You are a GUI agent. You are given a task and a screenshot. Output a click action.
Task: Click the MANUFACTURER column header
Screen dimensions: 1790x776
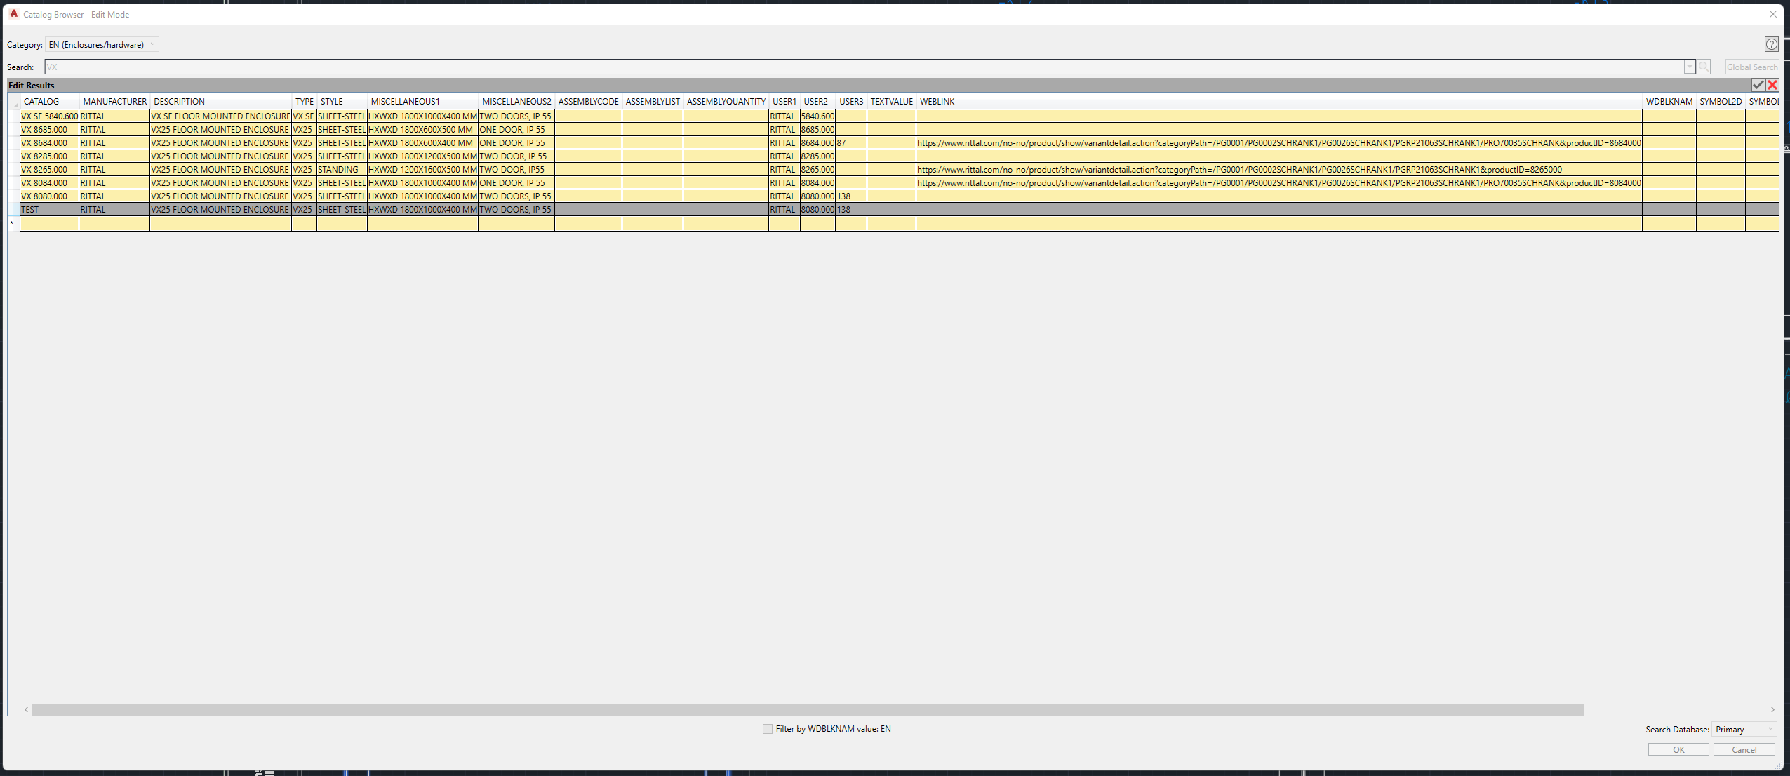[x=114, y=101]
